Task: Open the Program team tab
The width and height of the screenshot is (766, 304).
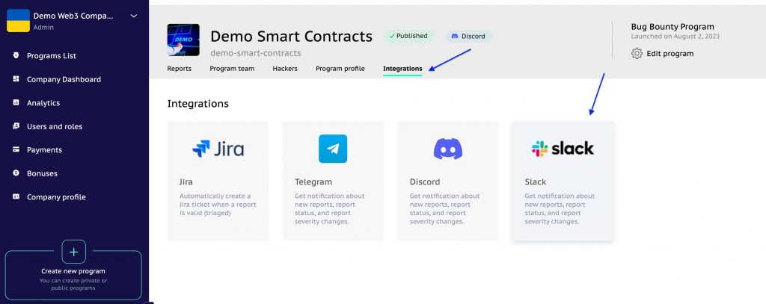Action: [x=232, y=69]
